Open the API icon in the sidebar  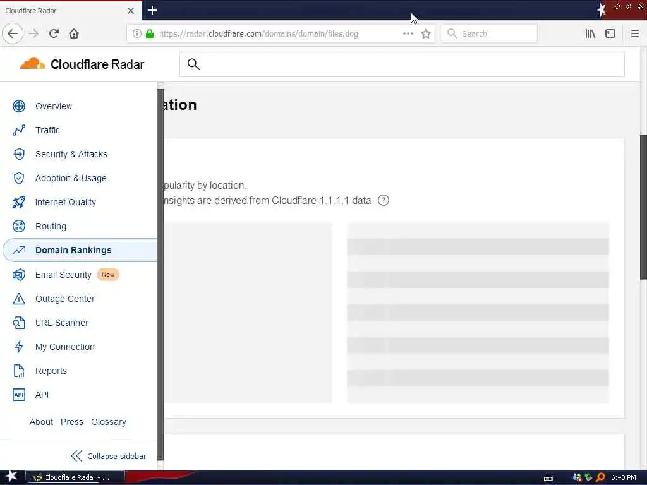(x=19, y=395)
